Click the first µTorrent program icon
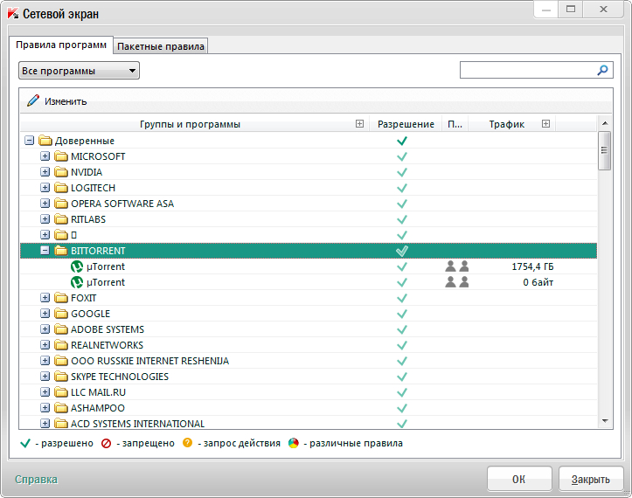 pyautogui.click(x=77, y=266)
